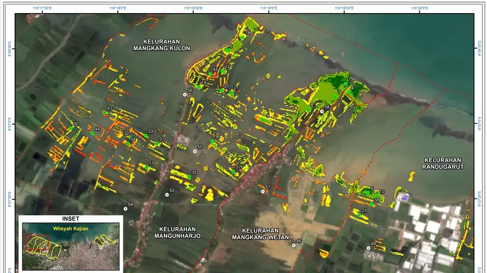Select green sample point 43
This screenshot has width=487, height=273.
[x=105, y=112]
